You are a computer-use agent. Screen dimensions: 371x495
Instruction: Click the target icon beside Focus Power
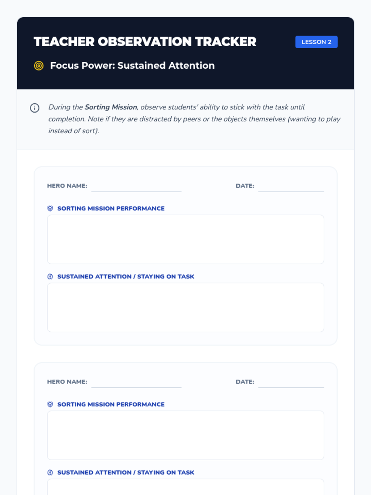tap(39, 66)
